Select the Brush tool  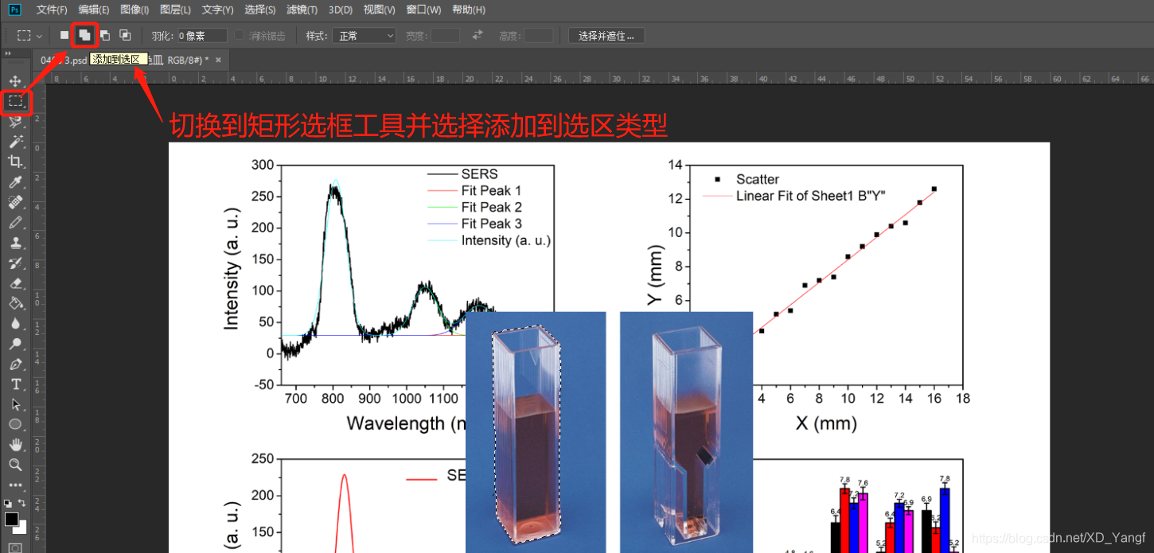pyautogui.click(x=15, y=223)
